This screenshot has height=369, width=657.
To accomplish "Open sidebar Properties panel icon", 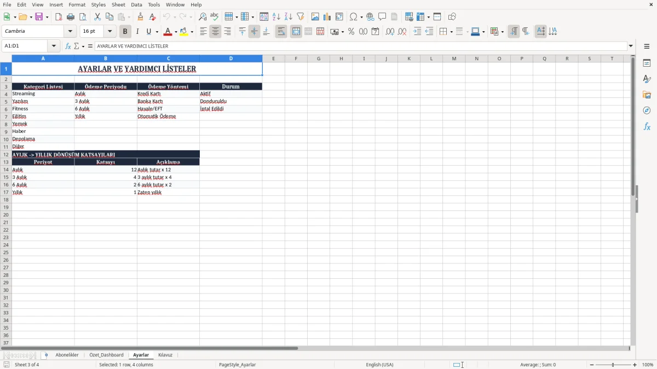I will (x=647, y=63).
